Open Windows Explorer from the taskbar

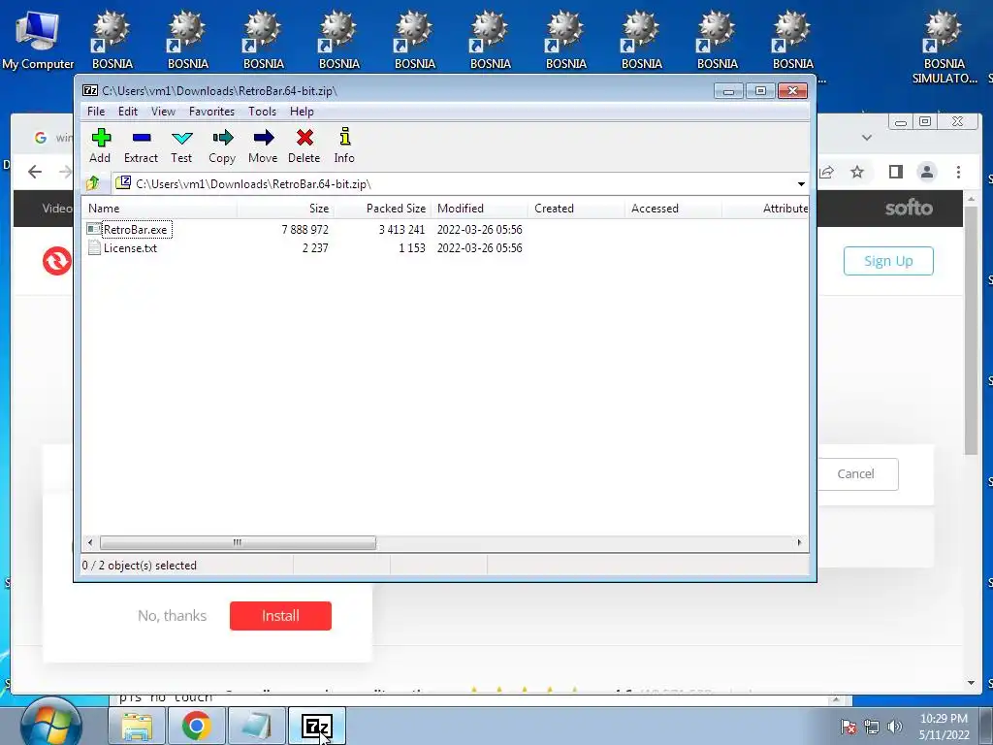137,726
